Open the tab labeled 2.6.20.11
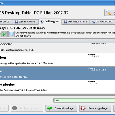115x115 pixels. [x=6, y=22]
